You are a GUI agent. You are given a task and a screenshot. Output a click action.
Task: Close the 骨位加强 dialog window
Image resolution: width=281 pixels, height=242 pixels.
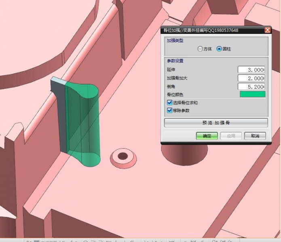(x=267, y=30)
